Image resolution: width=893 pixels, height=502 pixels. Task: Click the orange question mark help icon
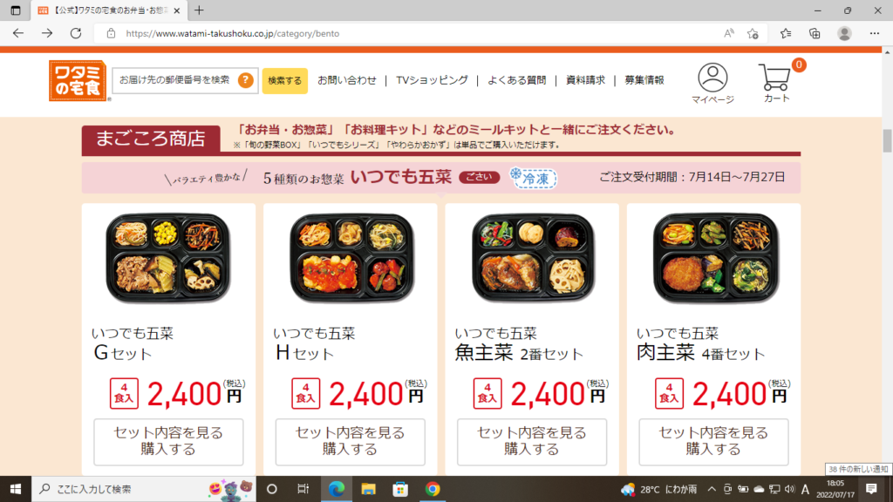pyautogui.click(x=245, y=80)
